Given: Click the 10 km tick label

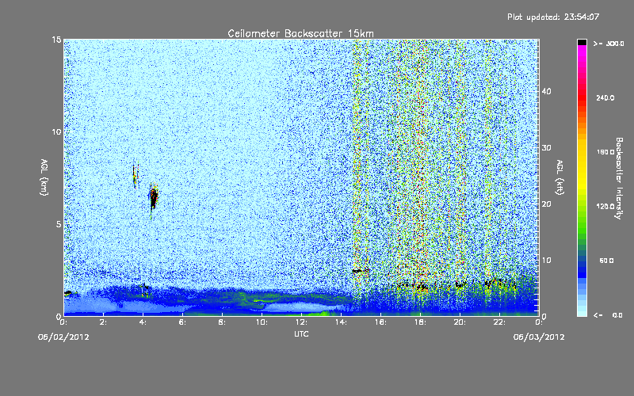Looking at the screenshot, I should [x=56, y=132].
